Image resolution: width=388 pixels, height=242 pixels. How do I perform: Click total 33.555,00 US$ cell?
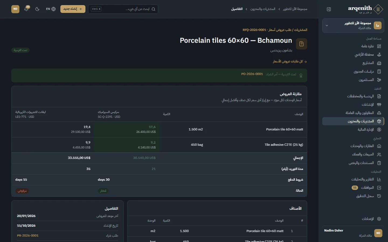(x=79, y=158)
